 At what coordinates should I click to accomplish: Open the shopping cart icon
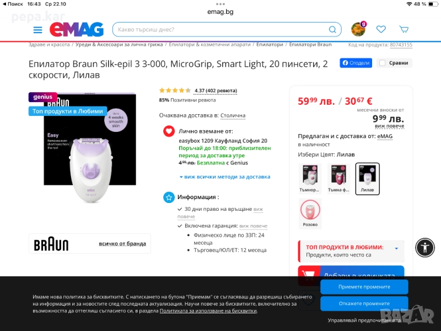coord(404,29)
